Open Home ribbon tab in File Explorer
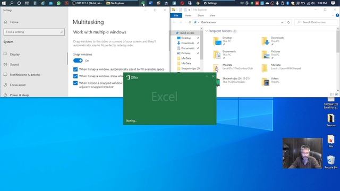The image size is (340, 191). click(x=188, y=15)
